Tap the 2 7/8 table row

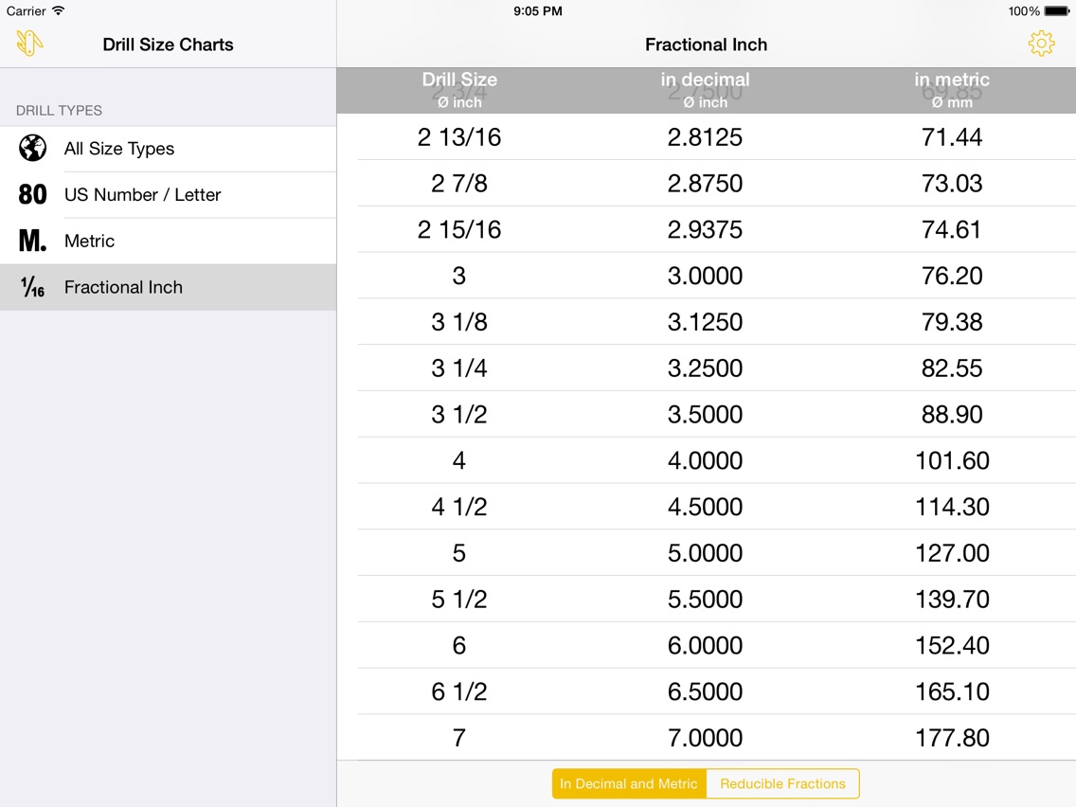[706, 183]
